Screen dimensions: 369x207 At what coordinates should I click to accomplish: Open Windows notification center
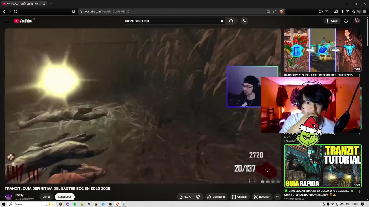(x=363, y=204)
